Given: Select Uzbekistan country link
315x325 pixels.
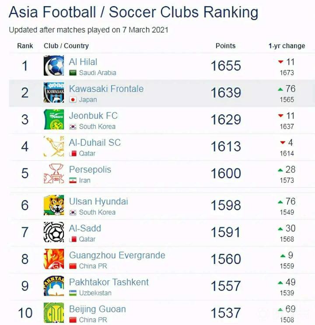Looking at the screenshot, I should (x=95, y=293).
